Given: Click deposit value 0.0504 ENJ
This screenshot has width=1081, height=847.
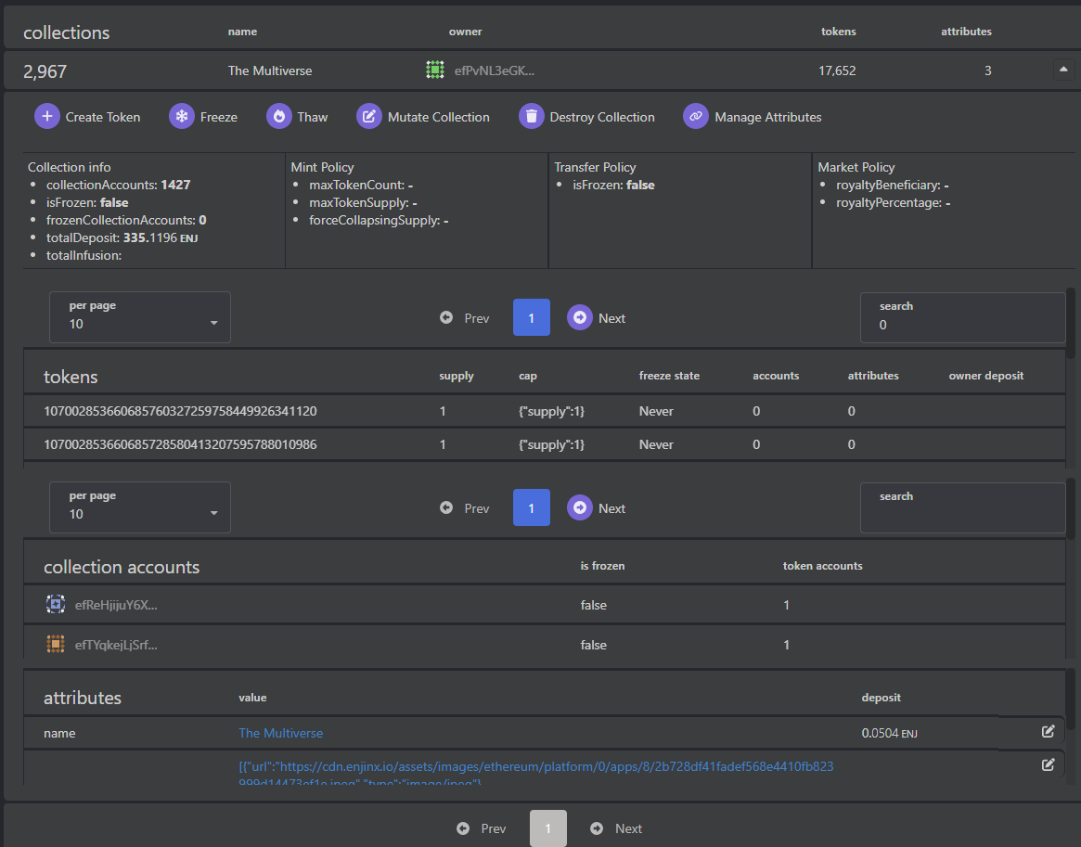Looking at the screenshot, I should 889,733.
